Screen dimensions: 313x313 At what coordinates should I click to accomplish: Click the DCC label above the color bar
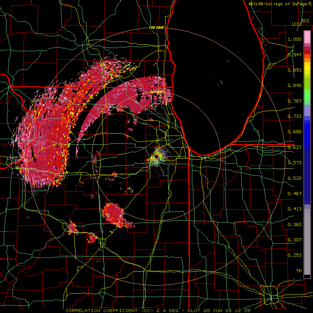pyautogui.click(x=305, y=21)
